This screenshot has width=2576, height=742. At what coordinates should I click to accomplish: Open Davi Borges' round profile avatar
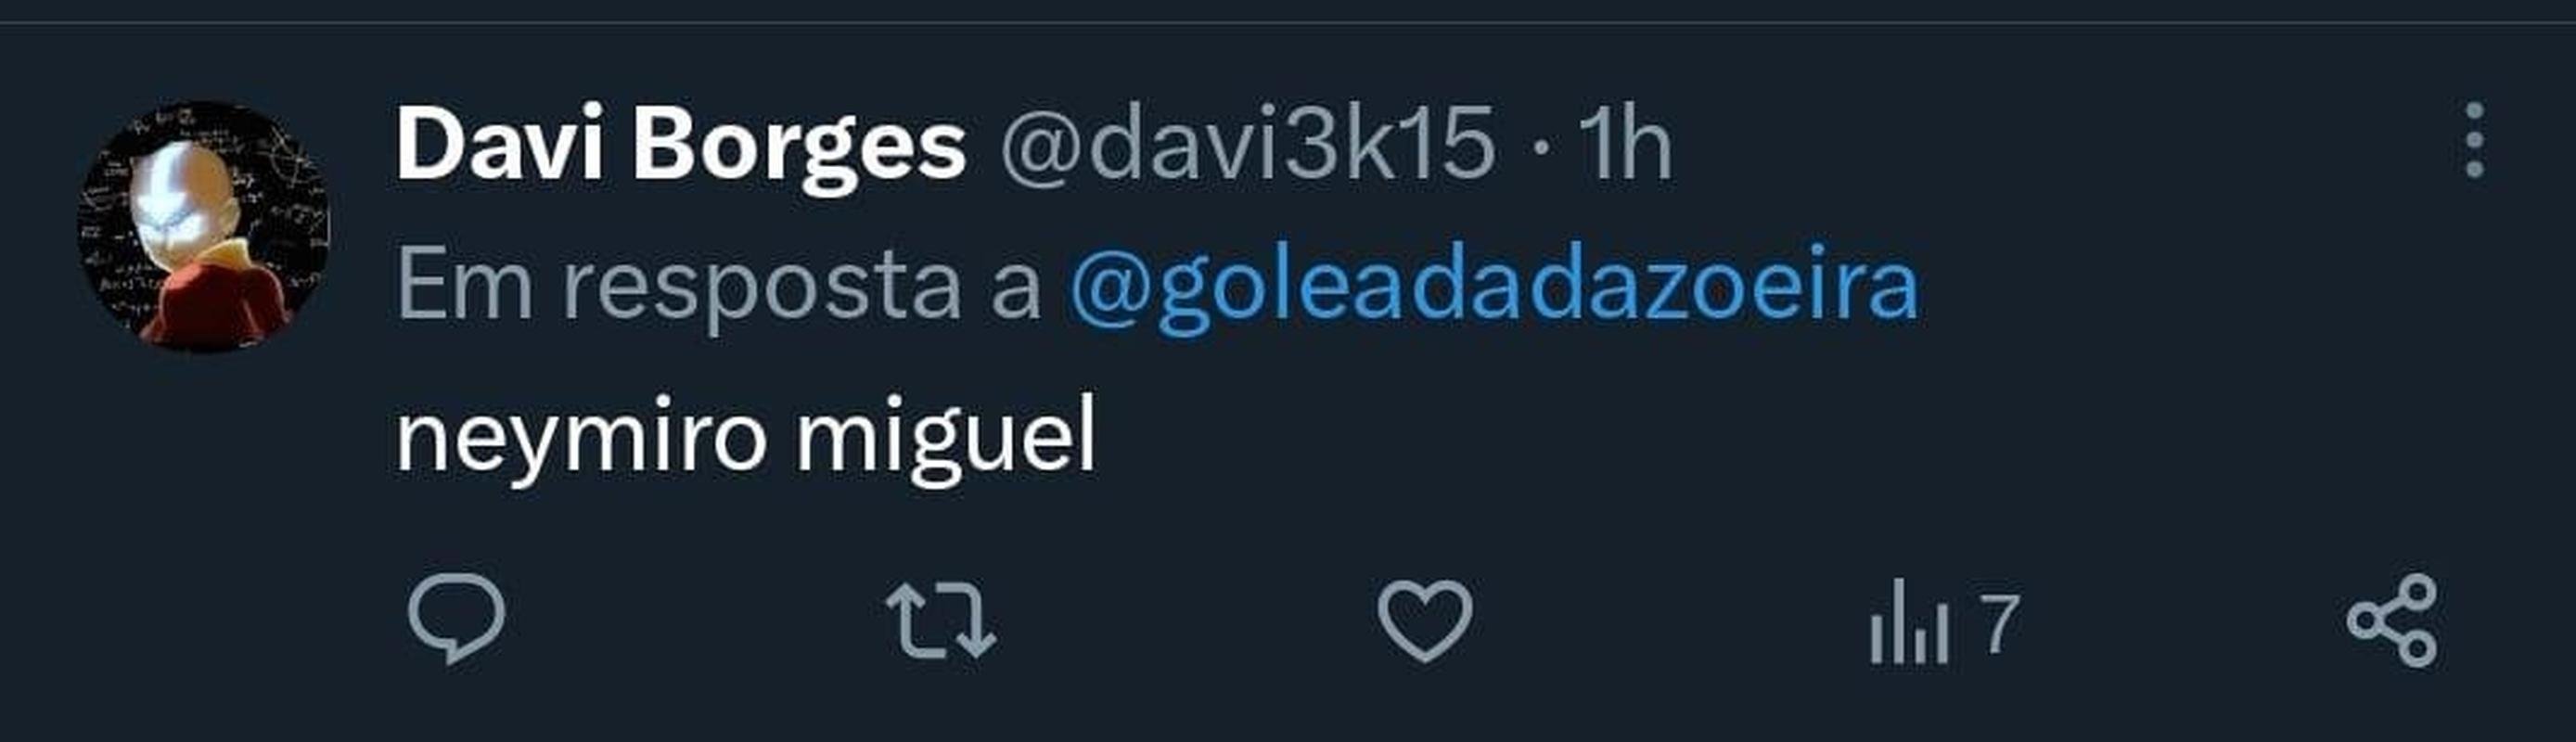tap(204, 226)
